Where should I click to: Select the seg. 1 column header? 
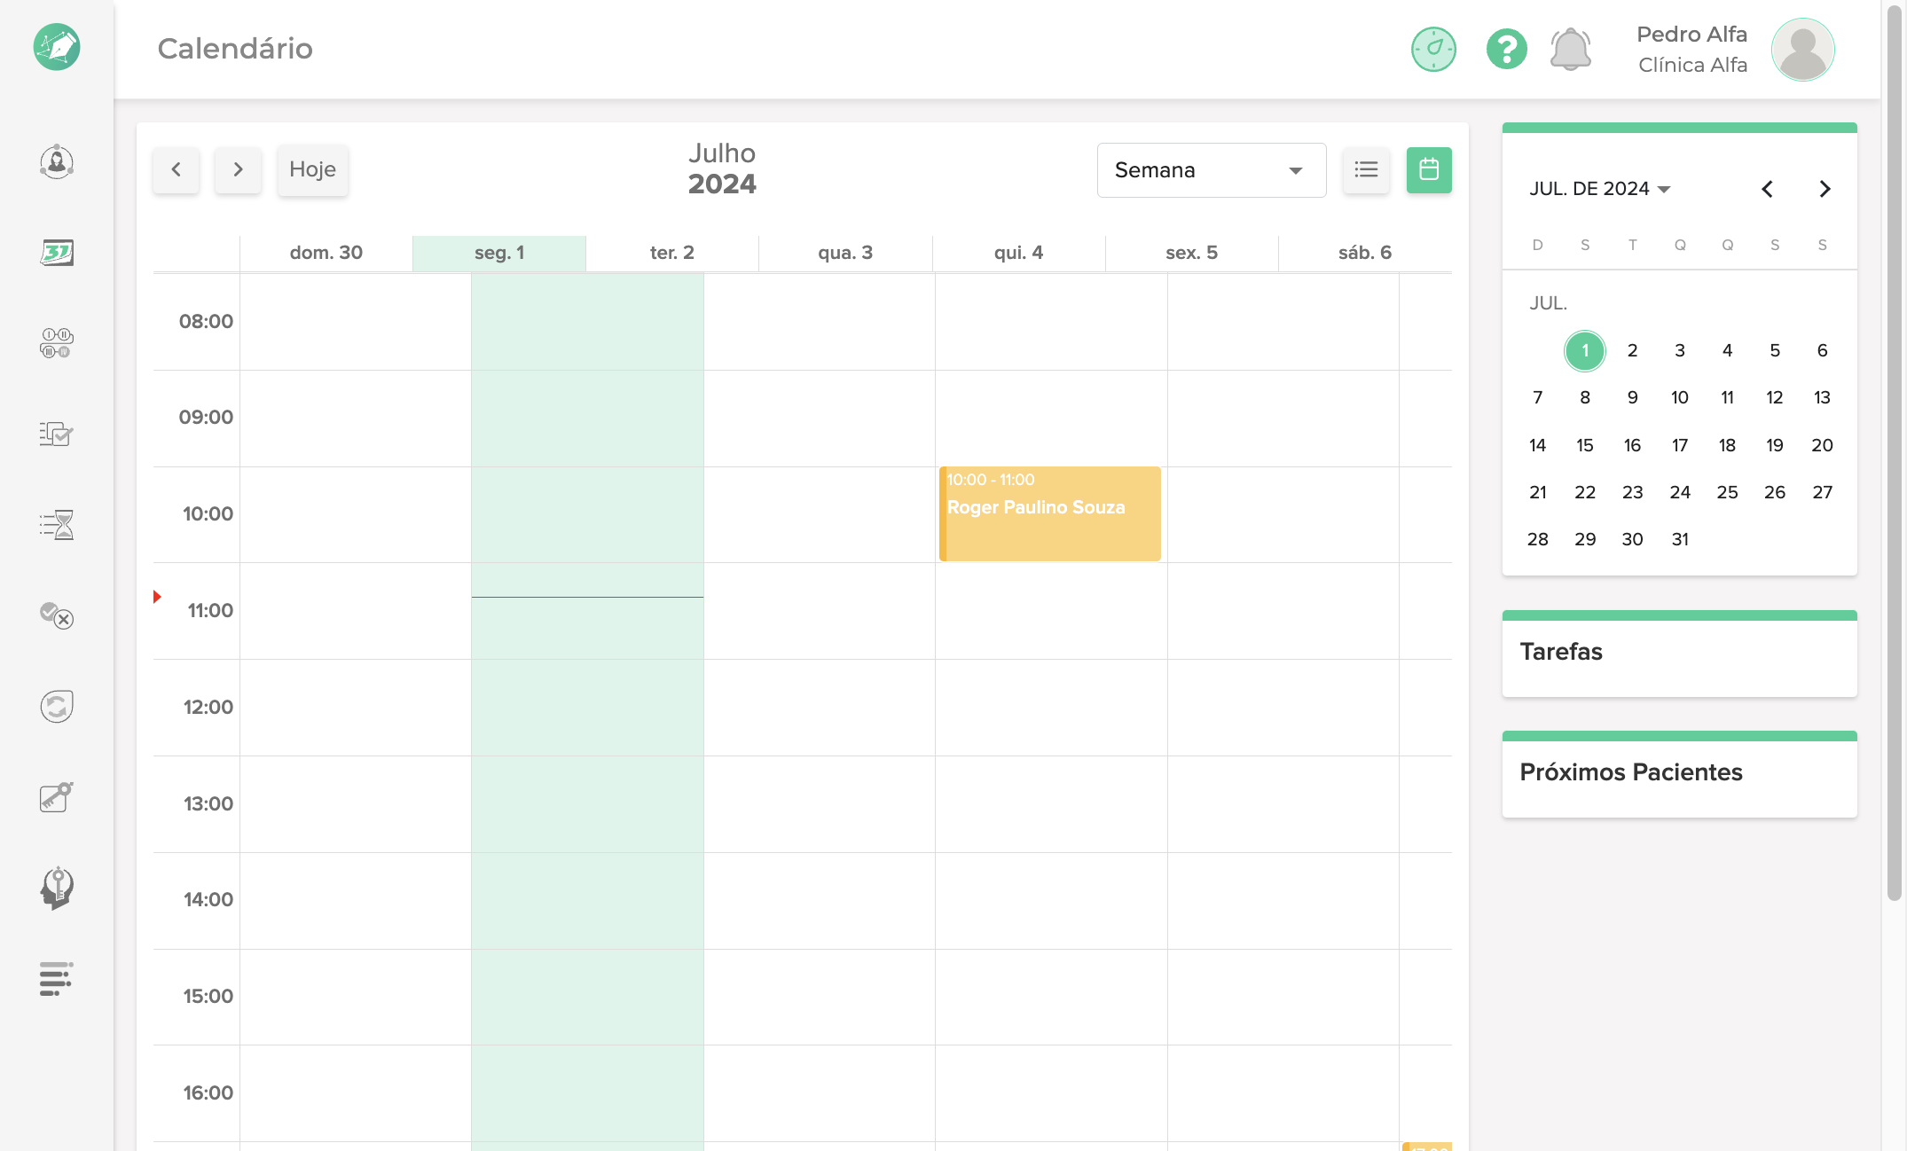pyautogui.click(x=498, y=253)
